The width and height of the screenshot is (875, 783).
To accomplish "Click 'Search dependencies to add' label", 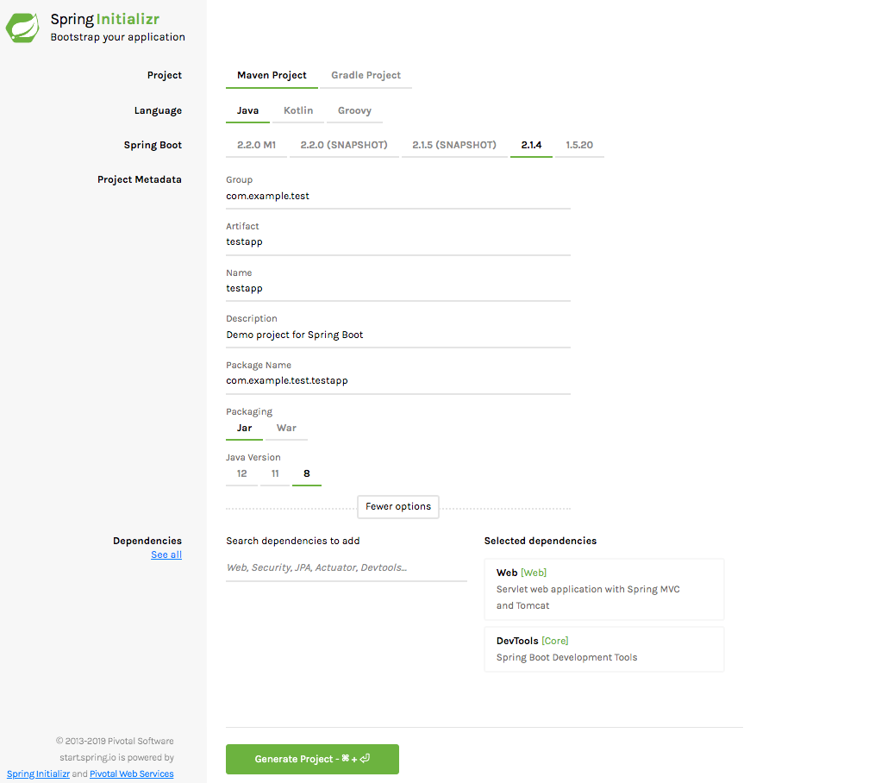I will tap(293, 541).
